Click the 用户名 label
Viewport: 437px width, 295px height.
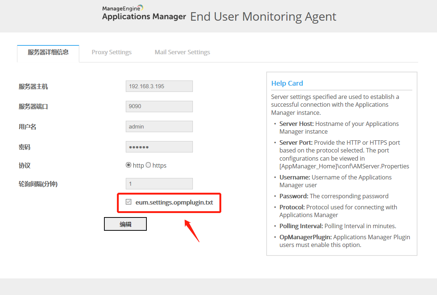click(x=27, y=127)
